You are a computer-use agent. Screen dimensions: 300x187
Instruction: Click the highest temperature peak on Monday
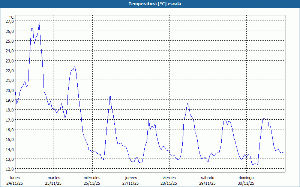coord(39,22)
